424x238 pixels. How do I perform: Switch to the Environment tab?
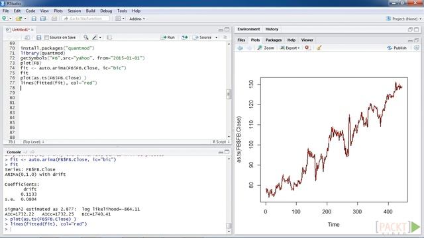point(248,29)
